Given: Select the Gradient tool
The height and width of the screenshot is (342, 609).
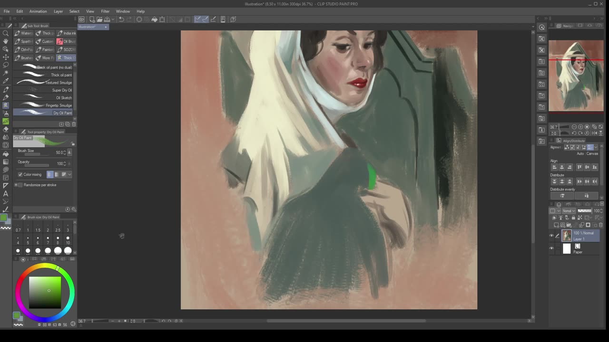Looking at the screenshot, I should pos(6,161).
